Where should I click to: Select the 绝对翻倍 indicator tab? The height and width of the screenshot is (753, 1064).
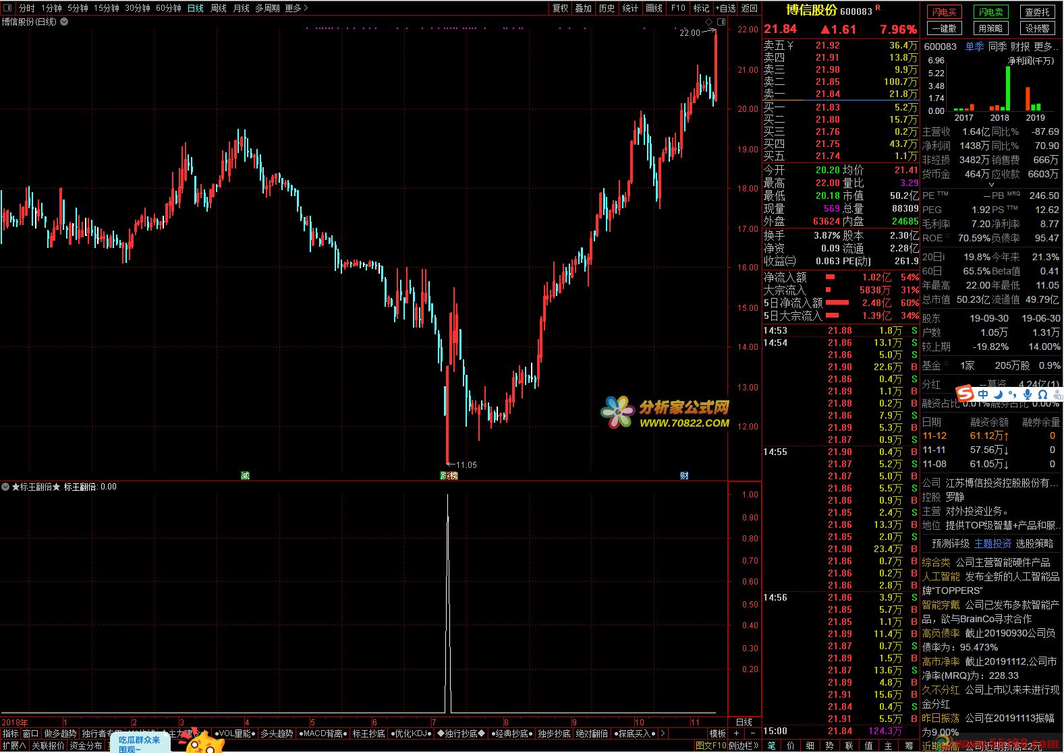[x=592, y=733]
